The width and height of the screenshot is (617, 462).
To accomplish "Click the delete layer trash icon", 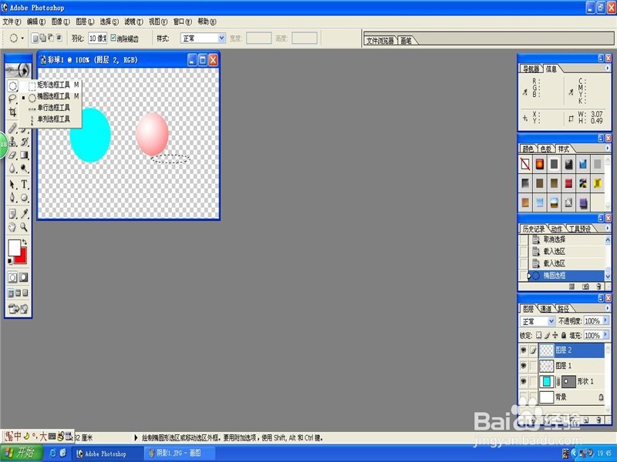I will (598, 420).
